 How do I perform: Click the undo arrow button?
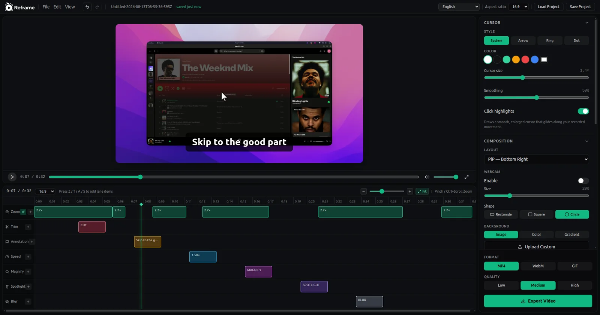click(87, 7)
